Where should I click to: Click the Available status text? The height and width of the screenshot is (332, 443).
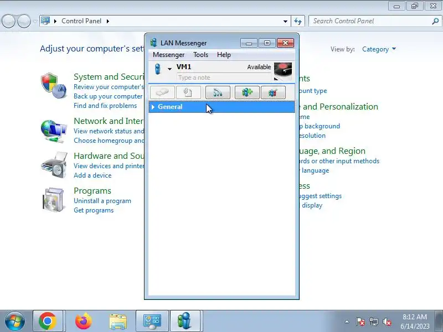259,67
